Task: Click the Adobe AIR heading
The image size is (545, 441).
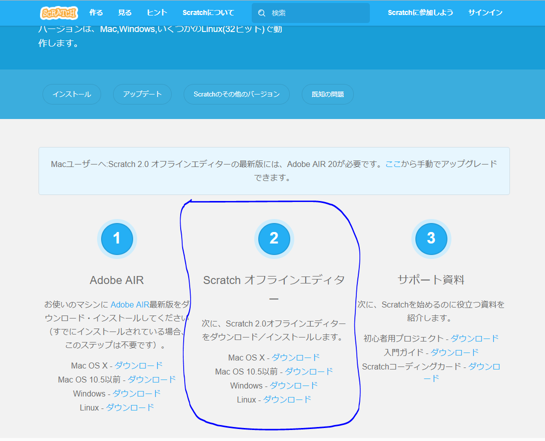Action: 117,280
